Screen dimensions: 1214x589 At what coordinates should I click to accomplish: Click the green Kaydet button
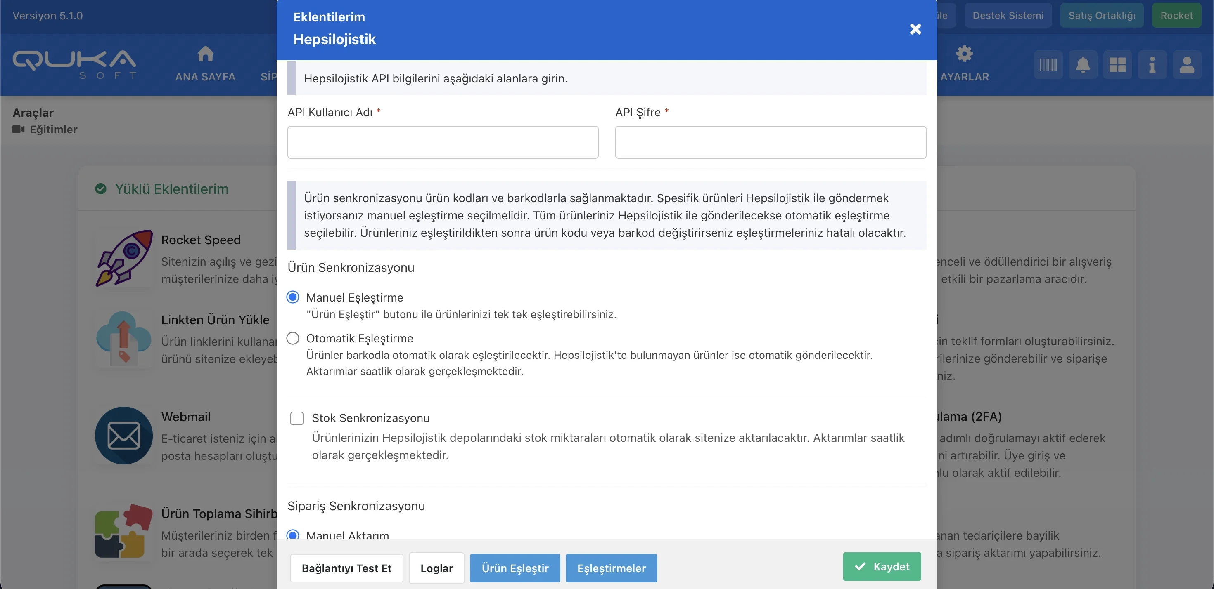pyautogui.click(x=882, y=566)
